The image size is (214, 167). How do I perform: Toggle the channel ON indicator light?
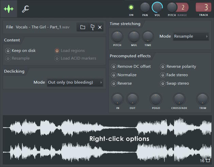pos(131,7)
